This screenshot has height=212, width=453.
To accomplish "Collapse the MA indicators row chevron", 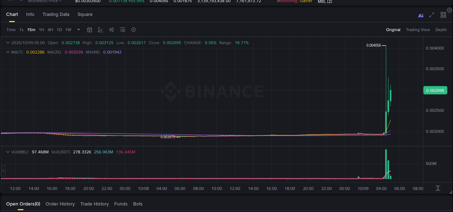I will pyautogui.click(x=8, y=52).
